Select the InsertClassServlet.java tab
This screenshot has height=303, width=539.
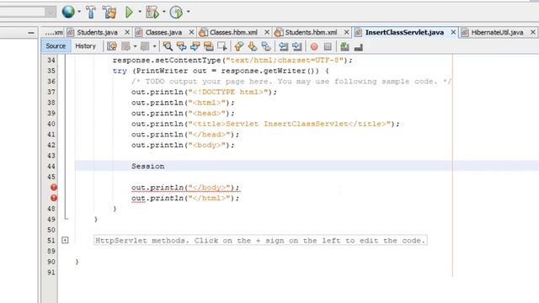(404, 32)
